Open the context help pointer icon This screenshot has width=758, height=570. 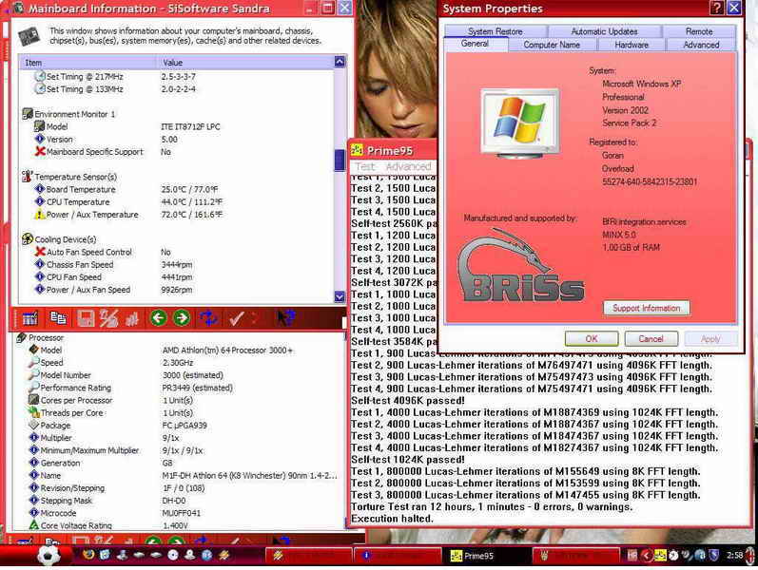(284, 318)
